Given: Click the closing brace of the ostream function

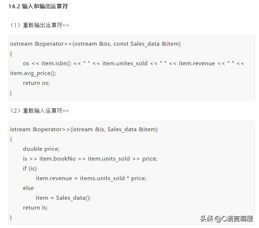Looking at the screenshot, I should pos(11,93).
